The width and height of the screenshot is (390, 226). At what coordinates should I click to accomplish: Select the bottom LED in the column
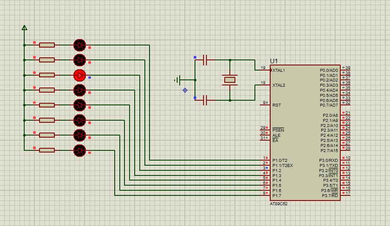[79, 150]
